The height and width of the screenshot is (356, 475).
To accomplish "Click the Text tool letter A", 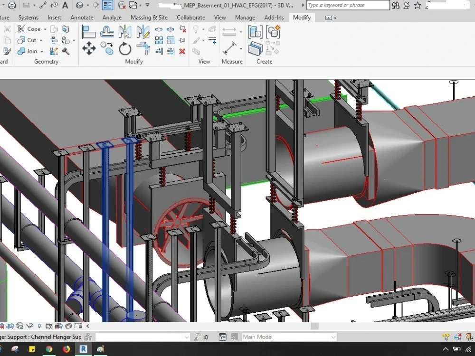I will point(65,5).
